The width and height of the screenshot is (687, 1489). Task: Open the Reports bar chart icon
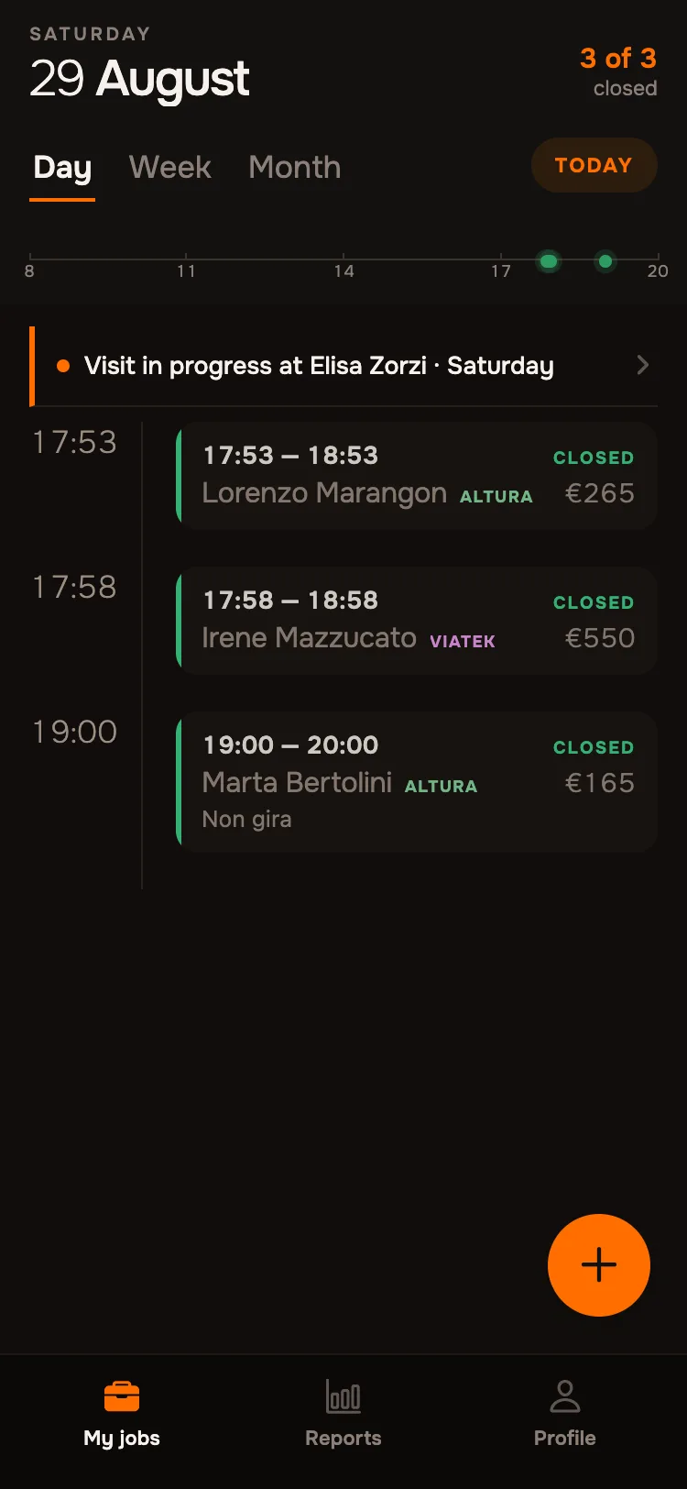pyautogui.click(x=343, y=1396)
